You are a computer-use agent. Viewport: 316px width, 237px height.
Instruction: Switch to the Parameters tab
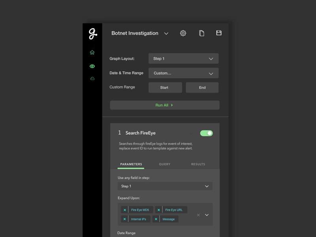(x=131, y=164)
